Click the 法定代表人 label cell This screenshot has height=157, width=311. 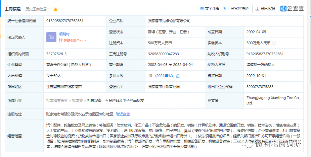pos(24,37)
